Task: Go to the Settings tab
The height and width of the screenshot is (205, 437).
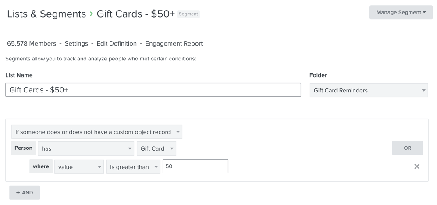Action: (x=76, y=44)
